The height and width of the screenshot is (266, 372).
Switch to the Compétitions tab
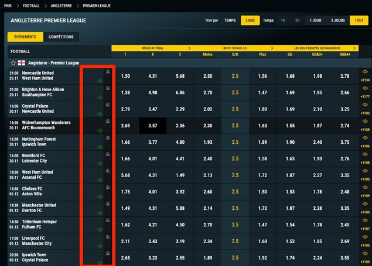click(x=61, y=37)
